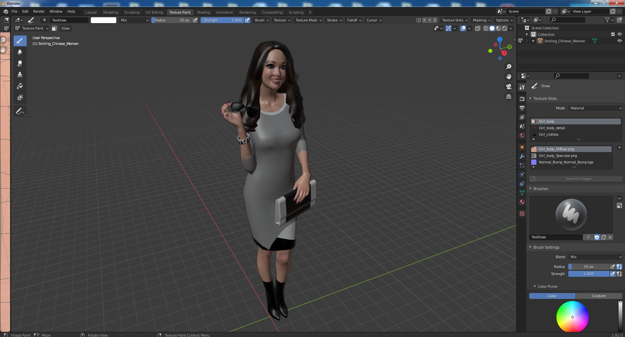625x337 pixels.
Task: Open Output properties tab
Action: tap(522, 108)
